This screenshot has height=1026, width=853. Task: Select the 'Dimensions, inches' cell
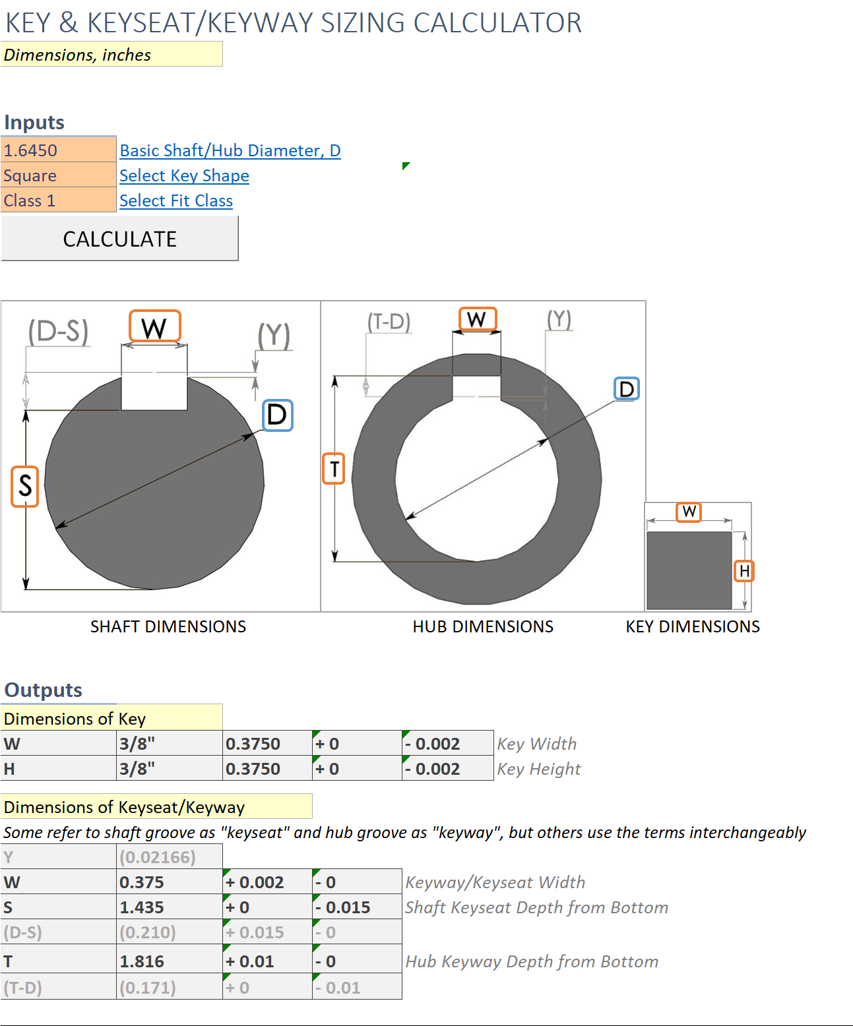click(111, 54)
